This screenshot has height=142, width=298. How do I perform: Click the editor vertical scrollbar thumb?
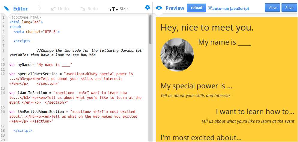150,29
